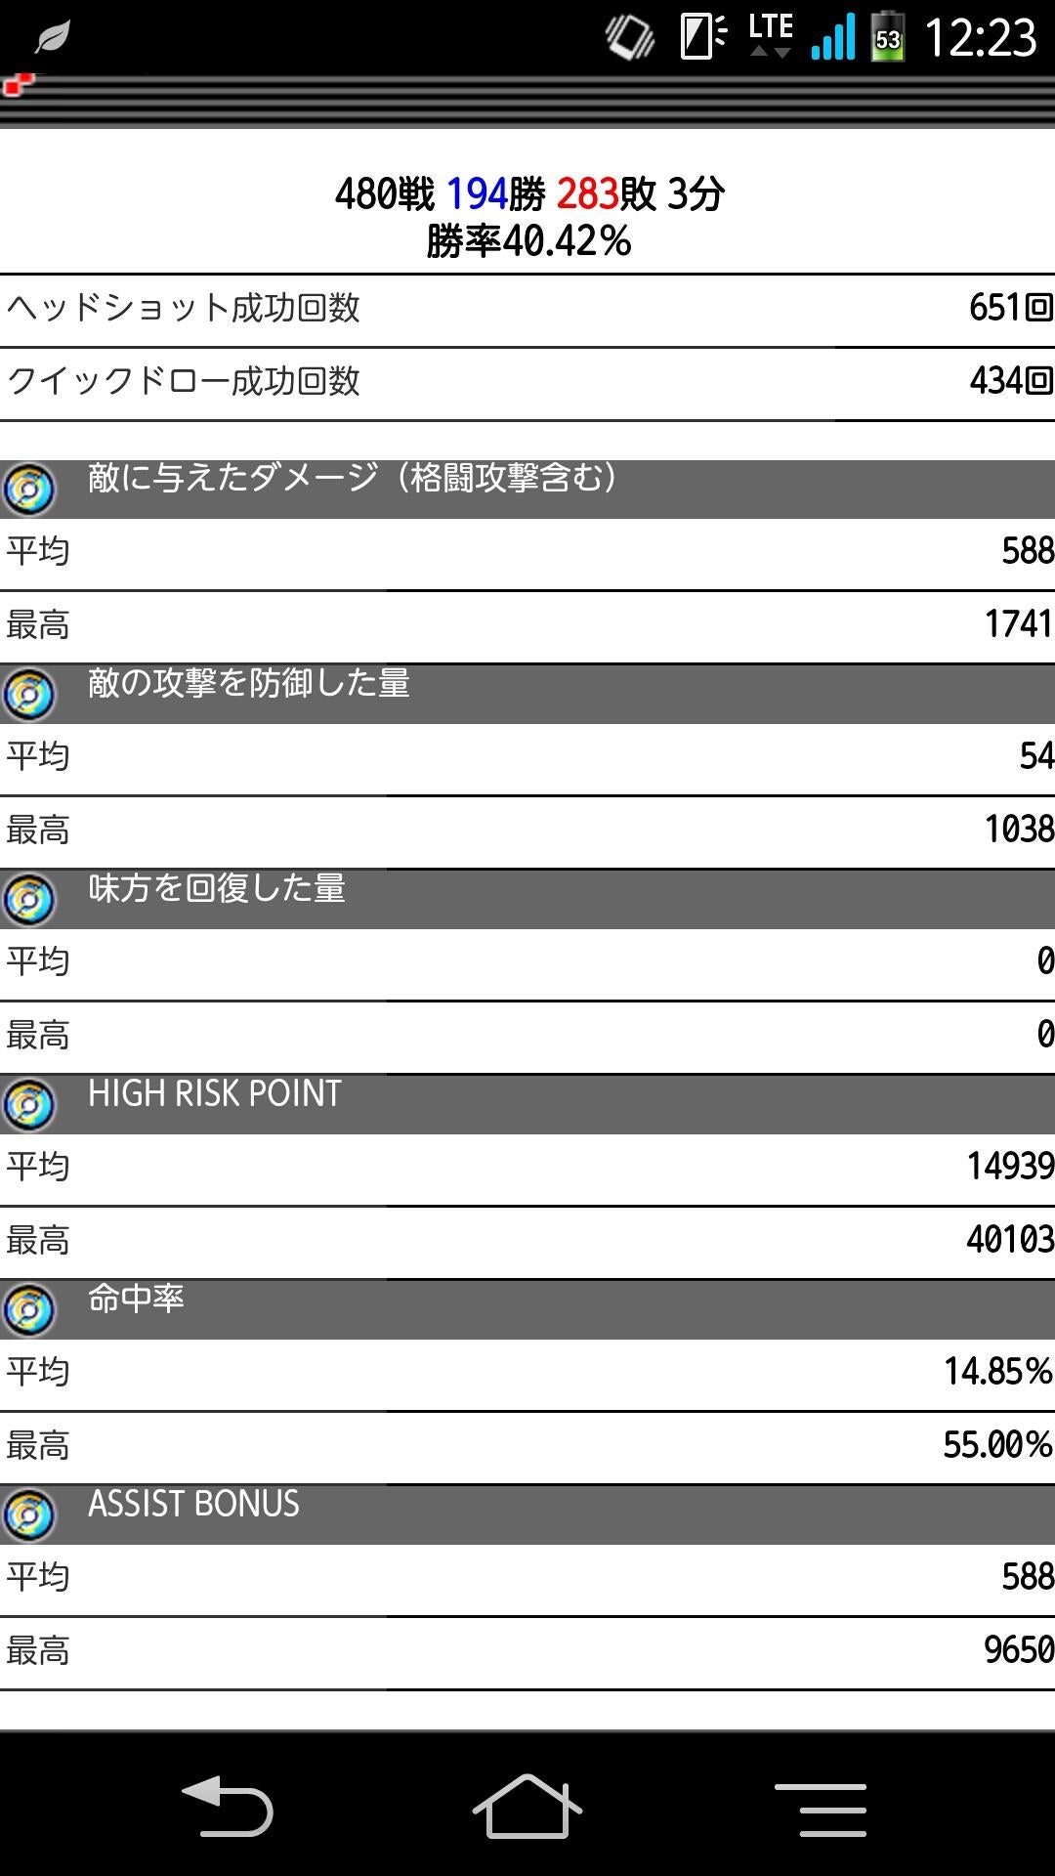Click the disc icon beside HIGH RISK POINT

(x=29, y=1105)
